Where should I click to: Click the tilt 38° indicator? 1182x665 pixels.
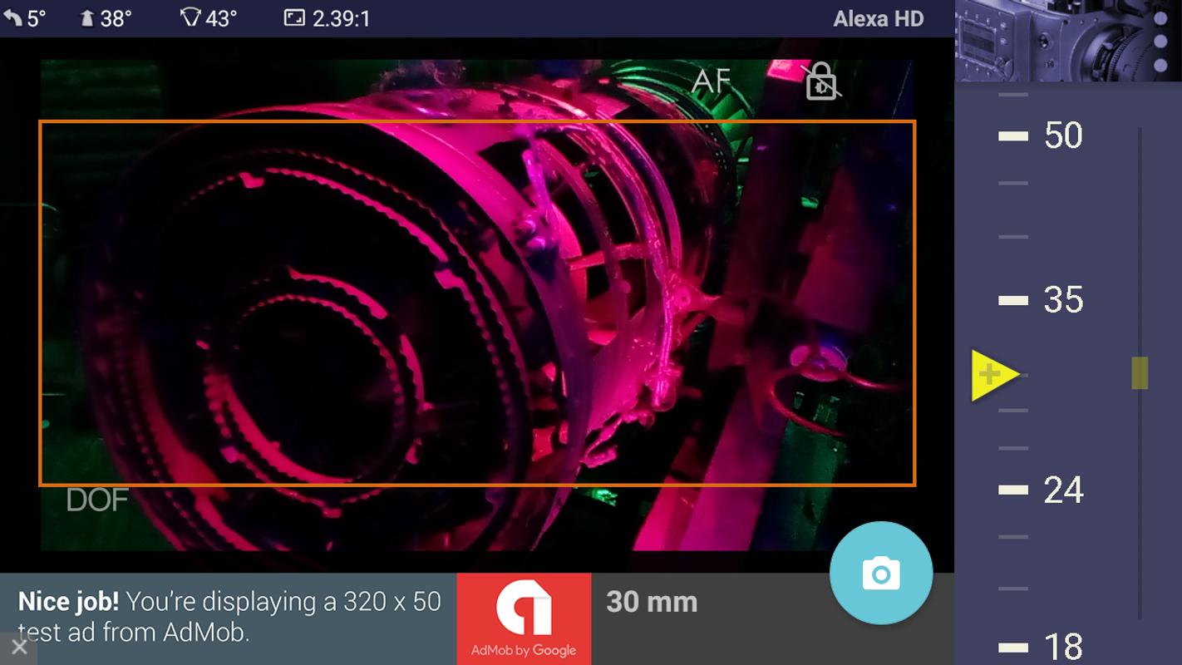106,17
